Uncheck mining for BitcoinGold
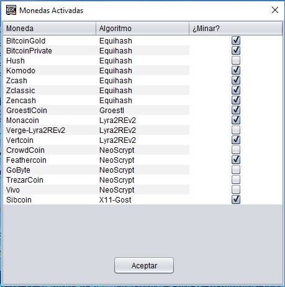 [236, 40]
